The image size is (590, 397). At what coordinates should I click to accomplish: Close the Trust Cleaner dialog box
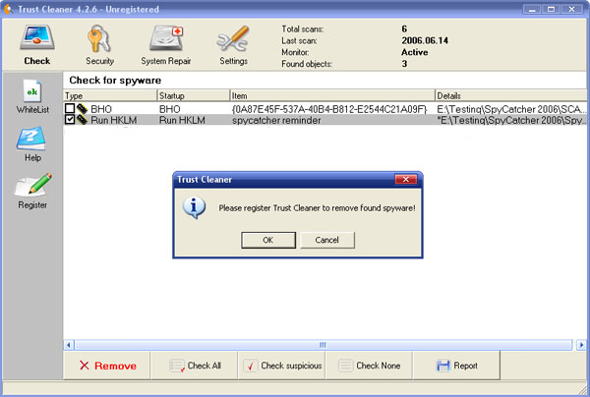click(405, 179)
